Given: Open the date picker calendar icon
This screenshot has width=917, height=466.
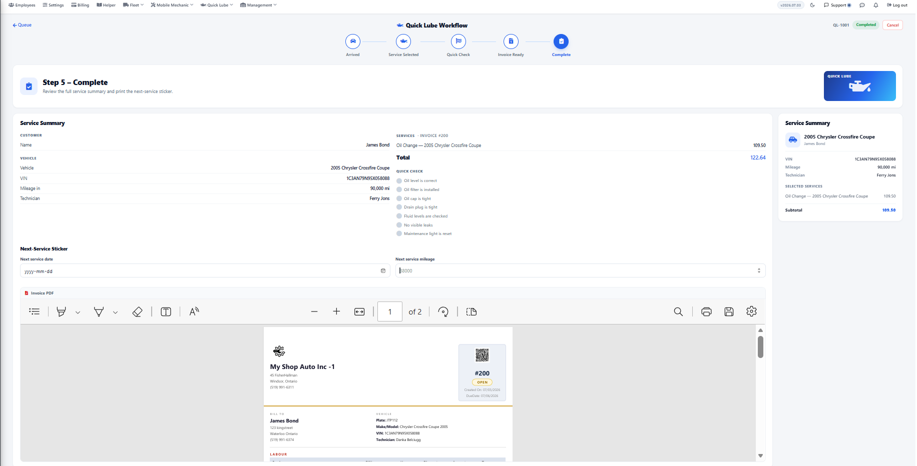Looking at the screenshot, I should (383, 271).
